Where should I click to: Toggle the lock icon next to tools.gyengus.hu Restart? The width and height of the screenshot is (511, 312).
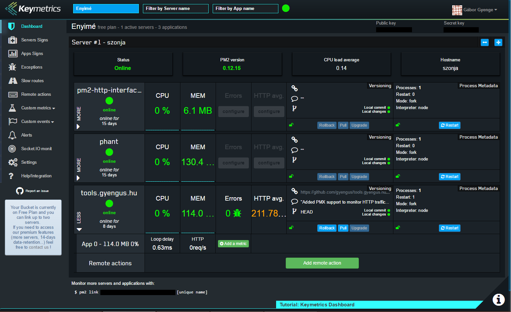(398, 228)
